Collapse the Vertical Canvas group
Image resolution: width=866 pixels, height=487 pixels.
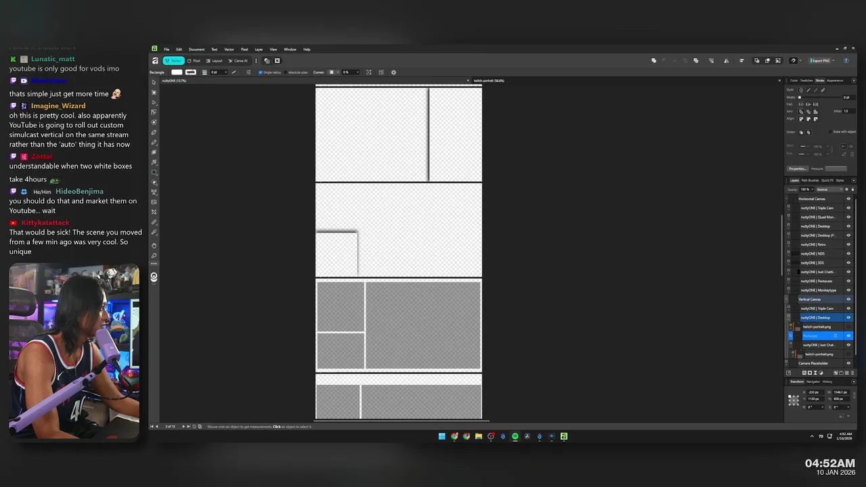tap(787, 299)
